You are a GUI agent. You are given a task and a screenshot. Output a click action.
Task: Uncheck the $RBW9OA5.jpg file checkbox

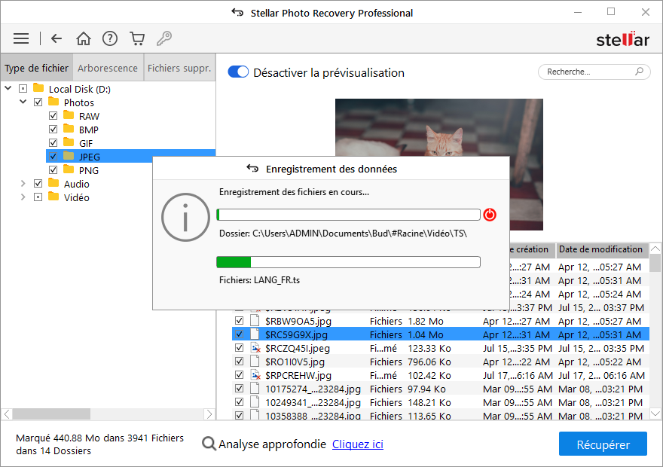pyautogui.click(x=239, y=321)
